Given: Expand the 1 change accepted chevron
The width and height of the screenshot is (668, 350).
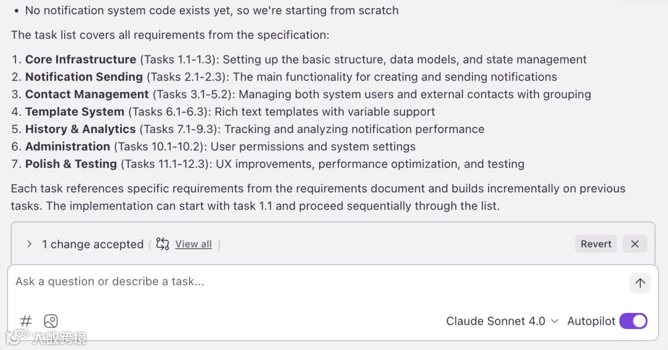Looking at the screenshot, I should click(29, 244).
